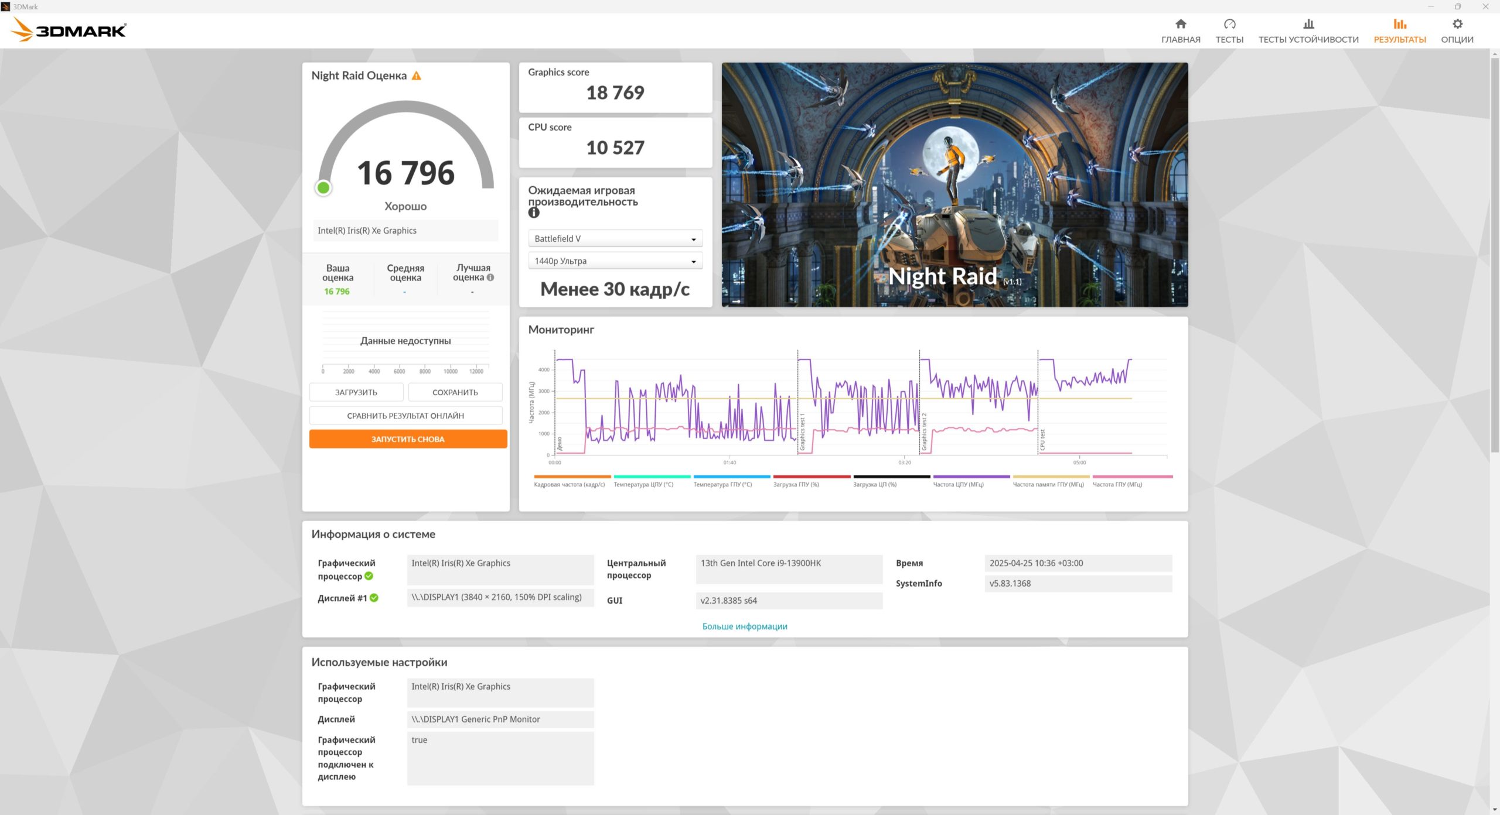Click the warning triangle next to Night Raid Оценка

416,76
